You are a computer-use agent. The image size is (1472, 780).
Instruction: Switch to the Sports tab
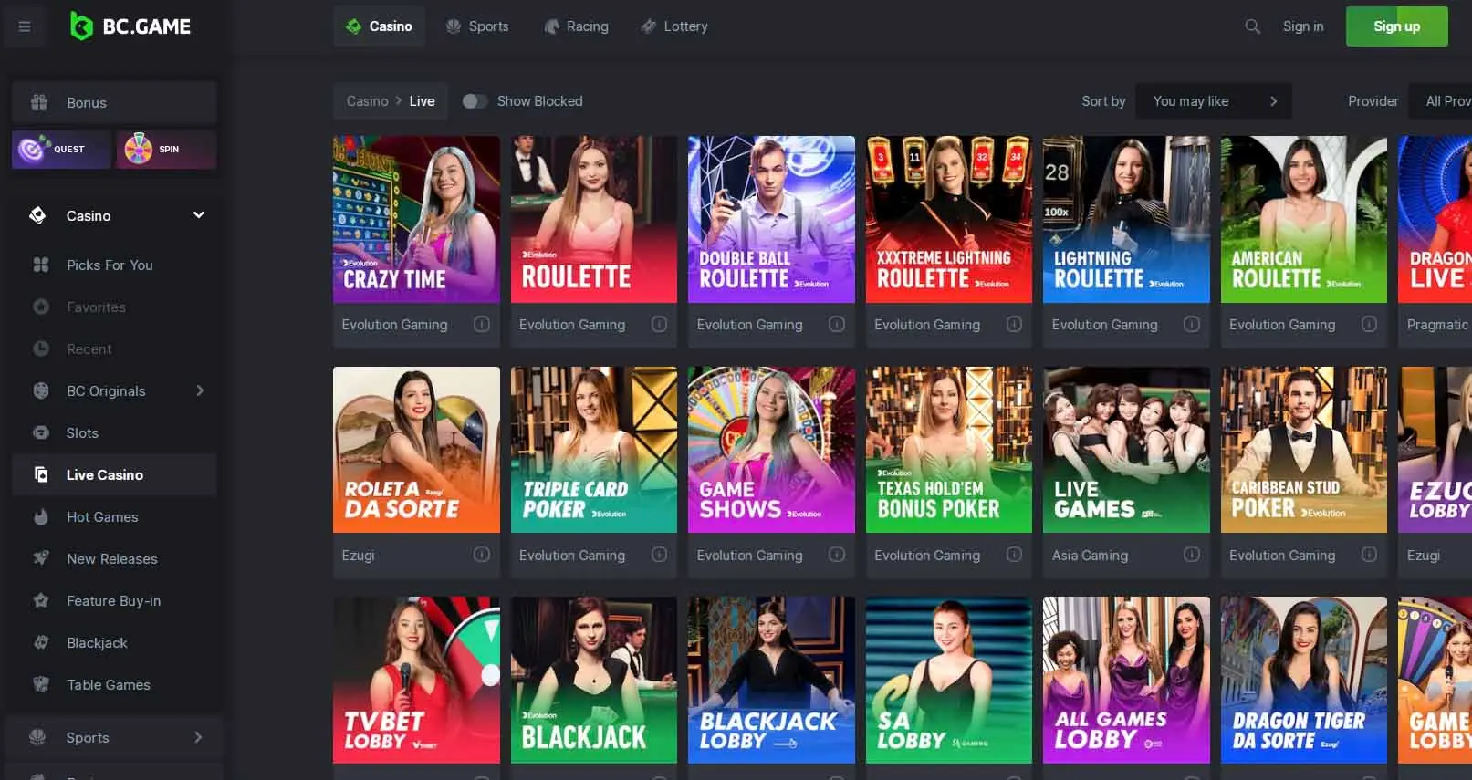(477, 26)
